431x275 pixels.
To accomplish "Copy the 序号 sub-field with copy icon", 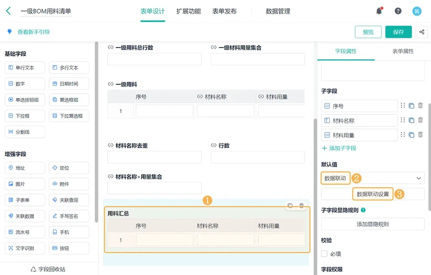I will (412, 106).
